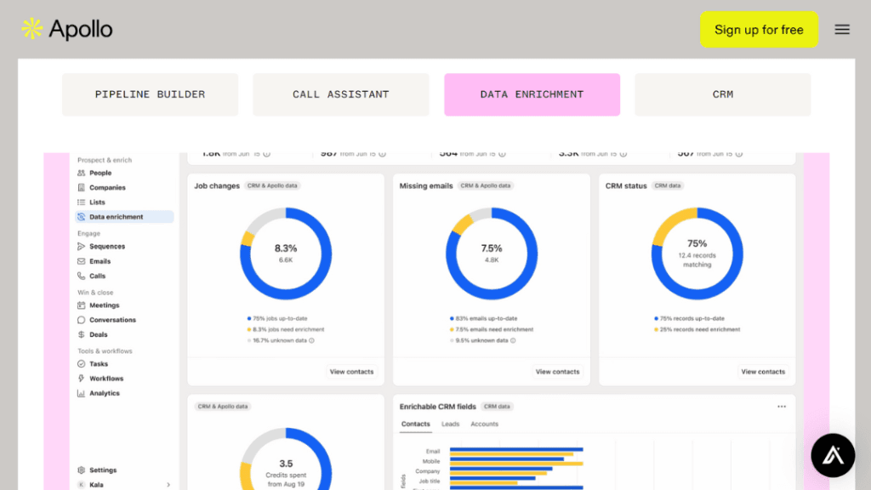Viewport: 871px width, 490px height.
Task: Click the Kala user avatar
Action: (x=81, y=484)
